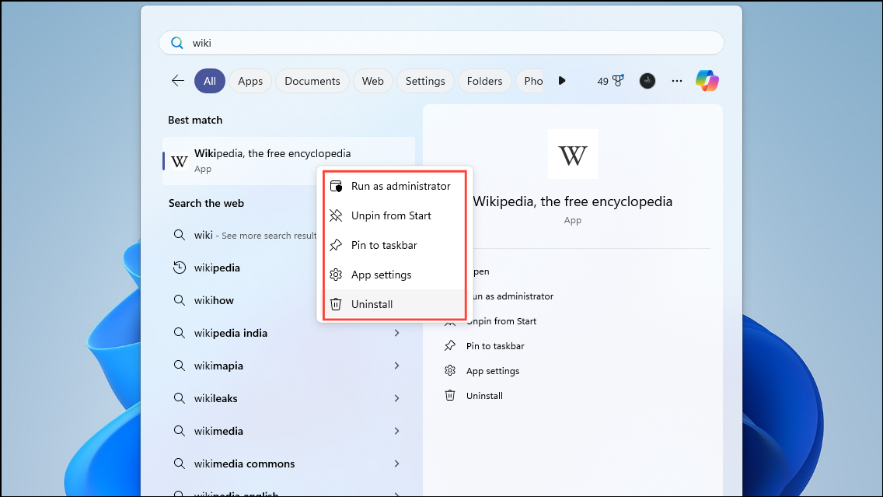This screenshot has width=883, height=497.
Task: Click the gear icon beside App settings in context menu
Action: tap(337, 275)
